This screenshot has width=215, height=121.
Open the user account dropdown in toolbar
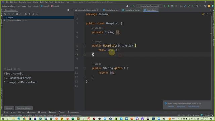tap(128, 6)
